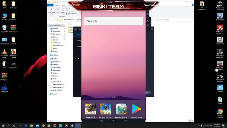This screenshot has height=128, width=227.
Task: Open the notification center icon
Action: [223, 126]
